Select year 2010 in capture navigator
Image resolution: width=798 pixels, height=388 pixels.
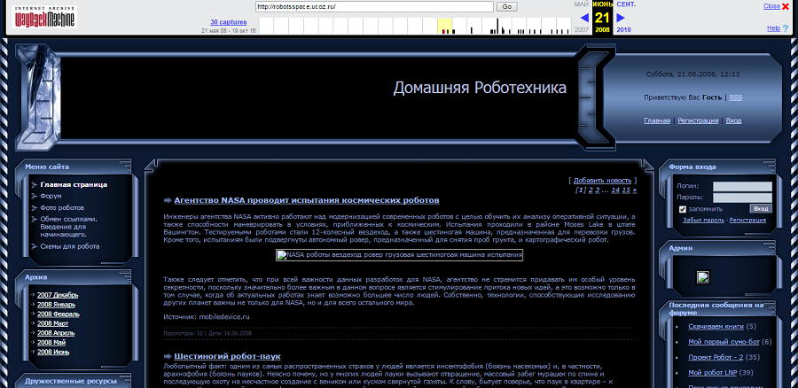coord(623,30)
